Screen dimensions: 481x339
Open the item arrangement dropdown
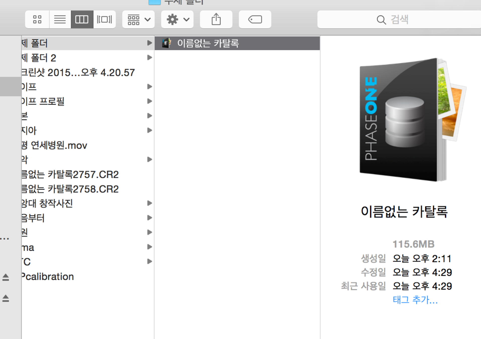pyautogui.click(x=139, y=19)
